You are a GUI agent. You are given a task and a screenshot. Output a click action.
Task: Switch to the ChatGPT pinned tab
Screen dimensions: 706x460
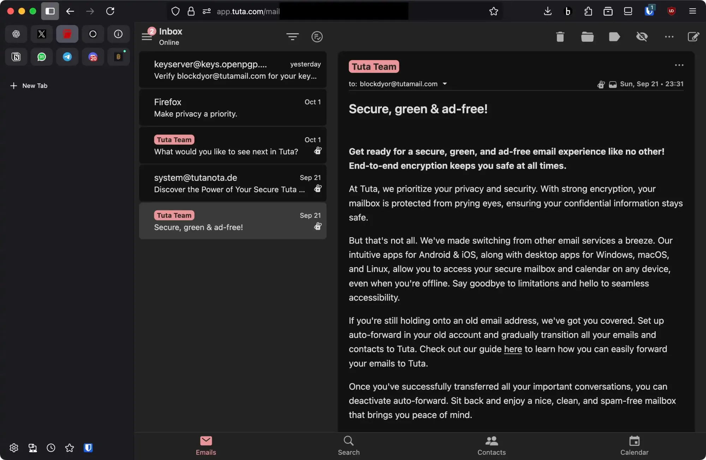click(x=16, y=34)
